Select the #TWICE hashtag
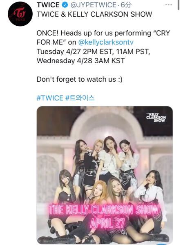 tap(50, 98)
